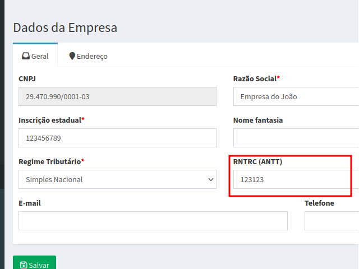This screenshot has width=359, height=269.
Task: Click the empty E-mail input field
Action: pos(153,221)
